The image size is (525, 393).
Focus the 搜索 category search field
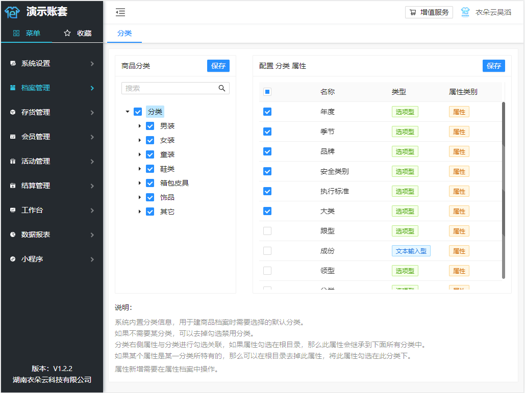click(176, 88)
